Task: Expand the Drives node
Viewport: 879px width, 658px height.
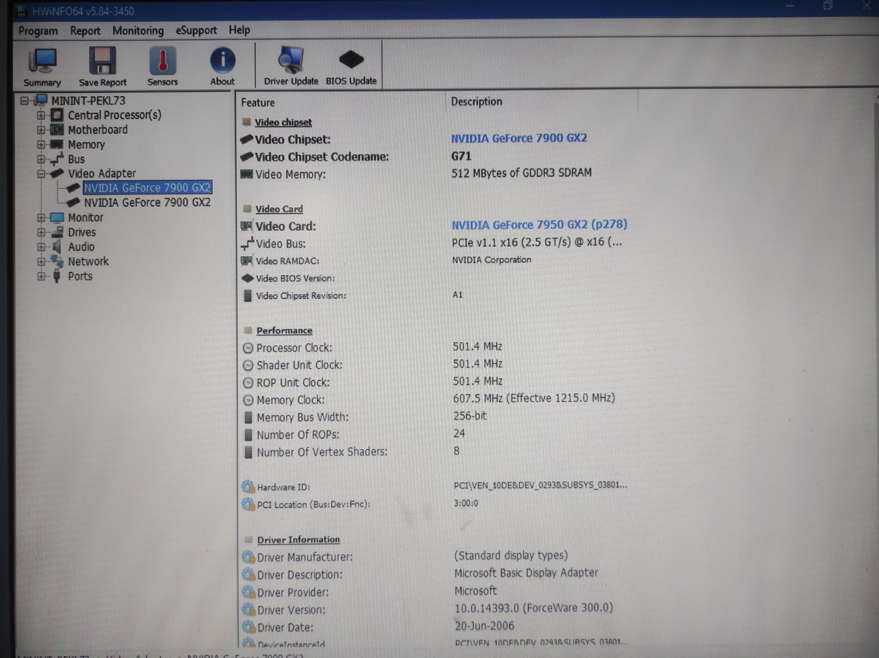Action: [41, 232]
